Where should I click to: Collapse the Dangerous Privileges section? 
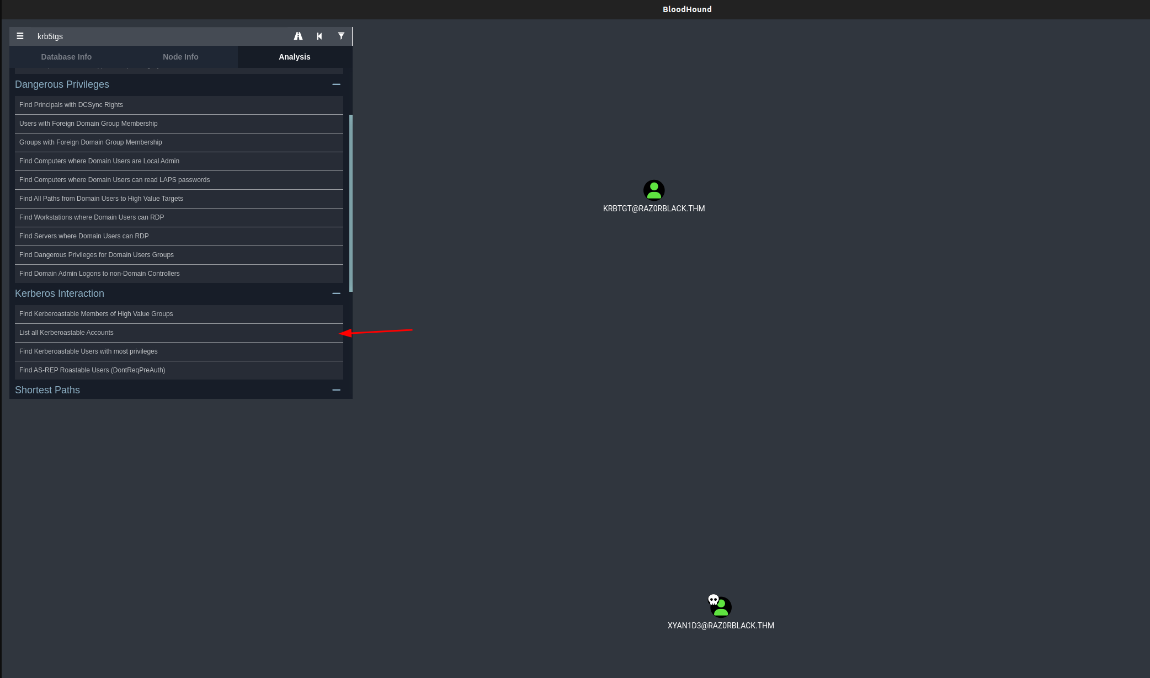[336, 84]
